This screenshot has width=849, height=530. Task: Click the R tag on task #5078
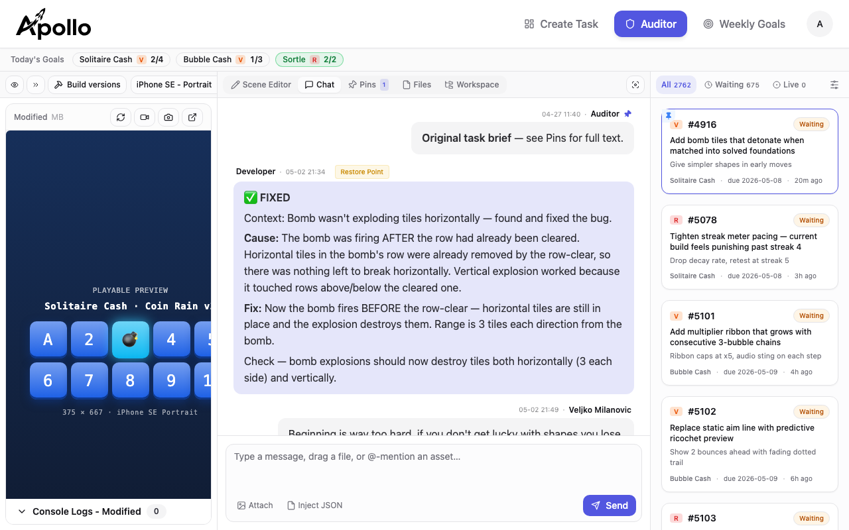[x=676, y=220]
